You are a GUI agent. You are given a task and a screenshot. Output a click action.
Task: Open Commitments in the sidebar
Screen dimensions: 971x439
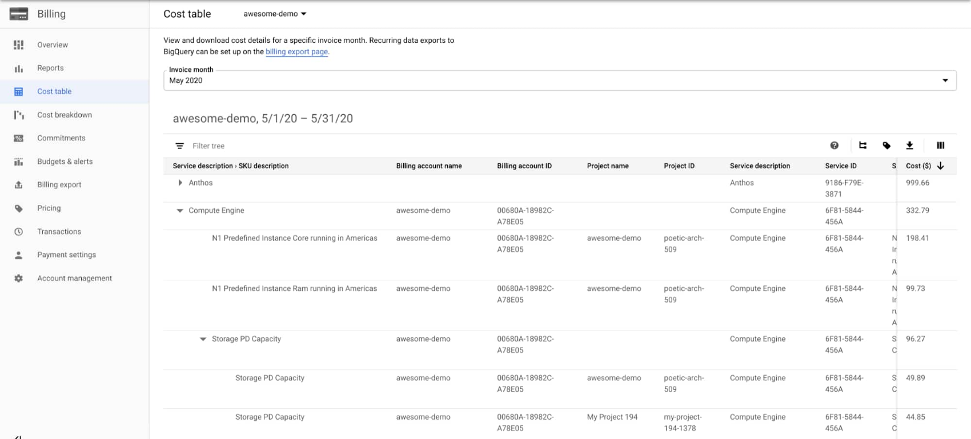click(61, 138)
